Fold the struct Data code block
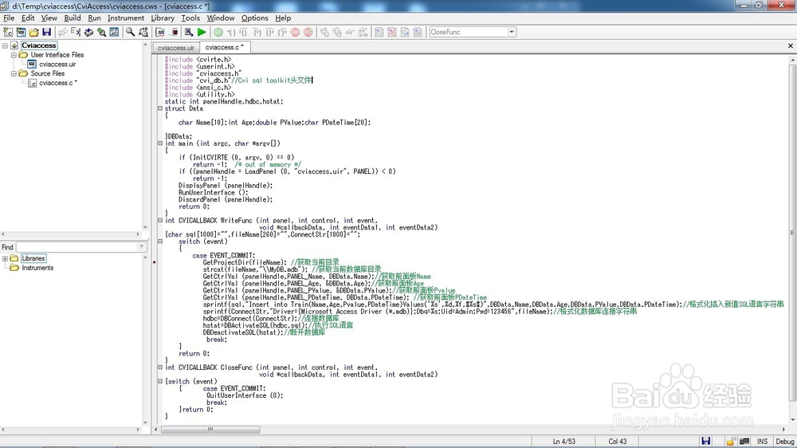 click(160, 108)
